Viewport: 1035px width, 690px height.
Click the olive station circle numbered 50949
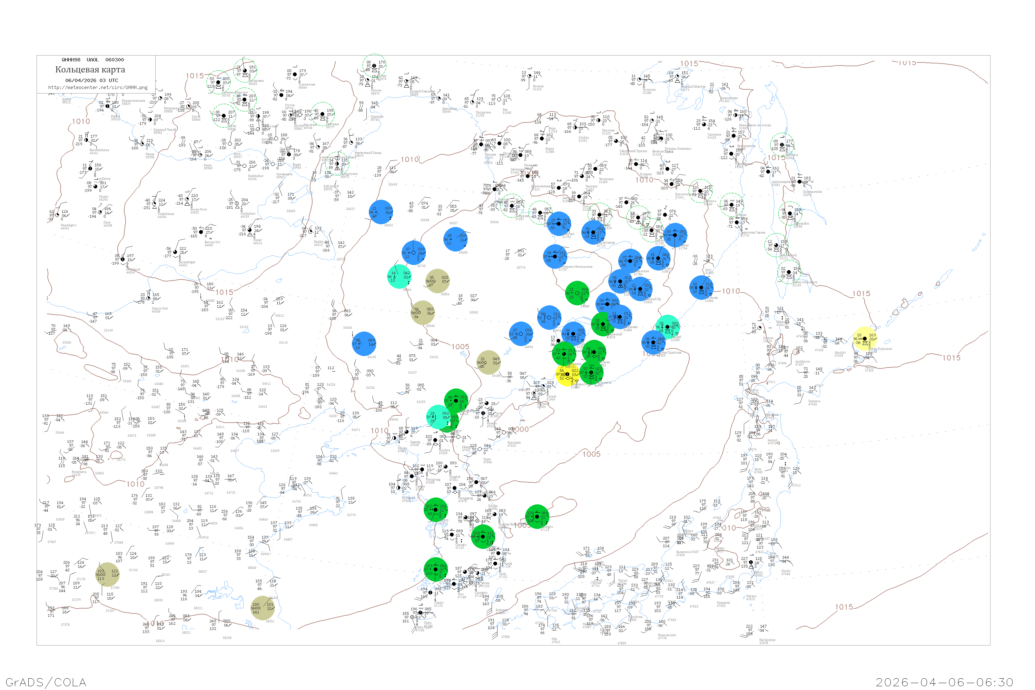(x=422, y=313)
